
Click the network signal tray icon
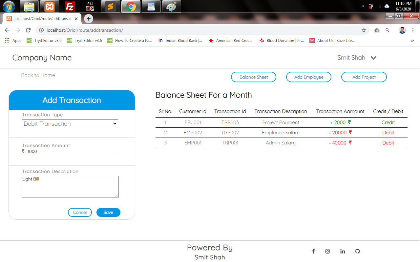[379, 6]
